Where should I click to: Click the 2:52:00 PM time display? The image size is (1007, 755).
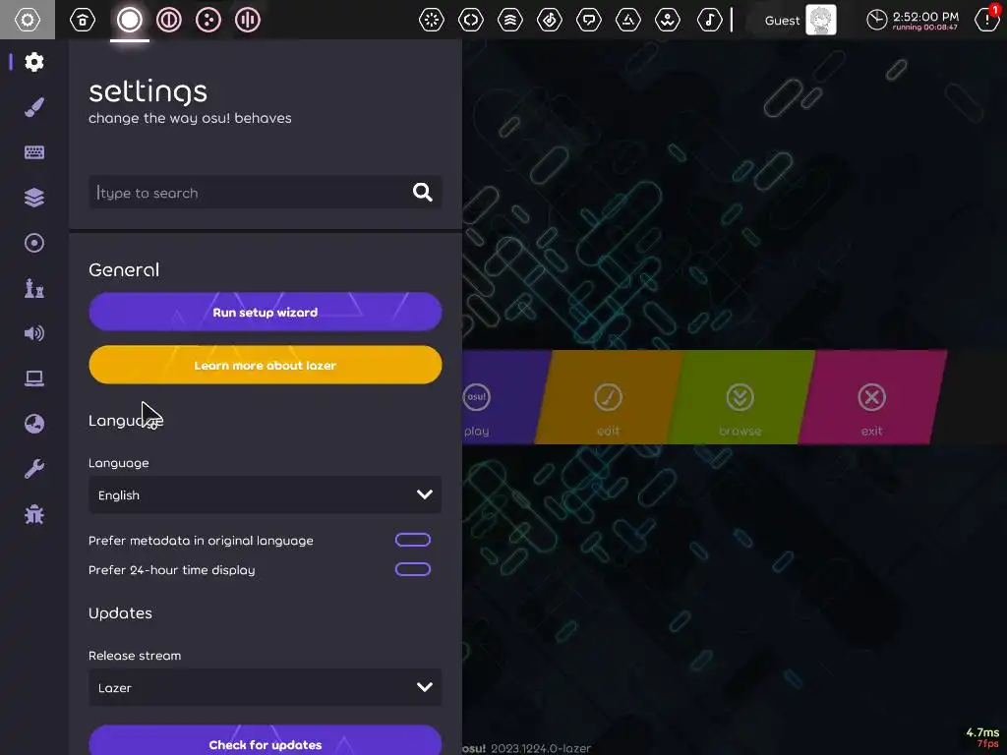pos(925,17)
